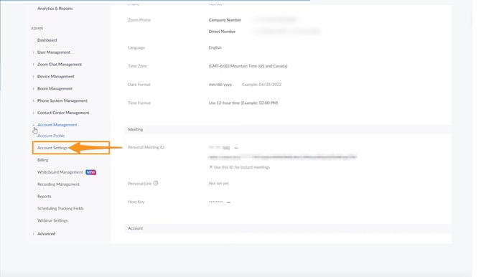
Task: Open Recording Management
Action: pos(58,184)
